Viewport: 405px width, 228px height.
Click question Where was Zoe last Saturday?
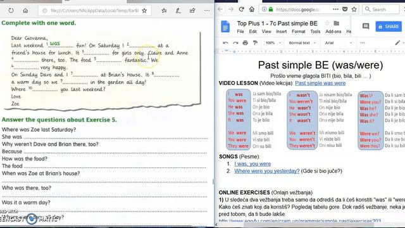tap(39, 129)
